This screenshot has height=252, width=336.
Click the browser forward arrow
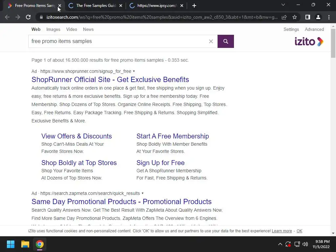coord(18,17)
